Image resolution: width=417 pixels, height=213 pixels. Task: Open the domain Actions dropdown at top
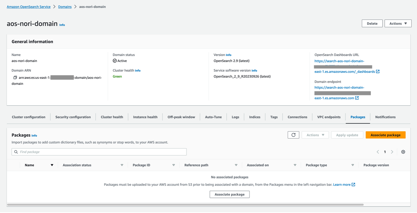click(x=398, y=24)
